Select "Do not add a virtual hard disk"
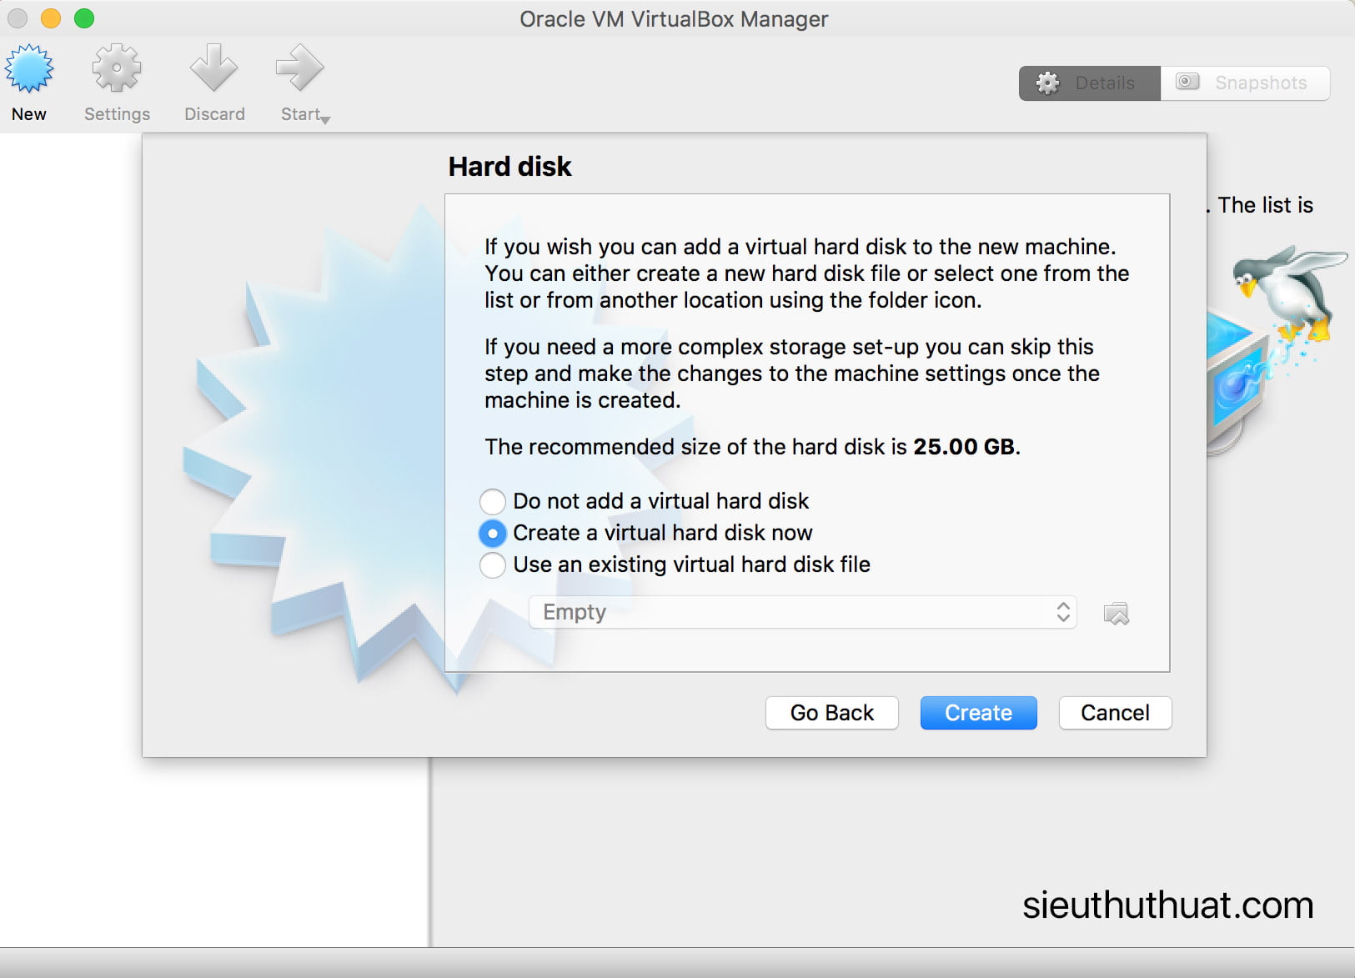Image resolution: width=1355 pixels, height=978 pixels. (x=493, y=501)
